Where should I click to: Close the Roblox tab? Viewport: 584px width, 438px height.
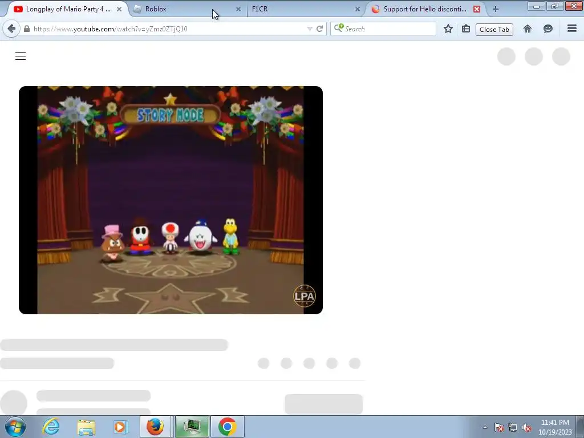238,9
